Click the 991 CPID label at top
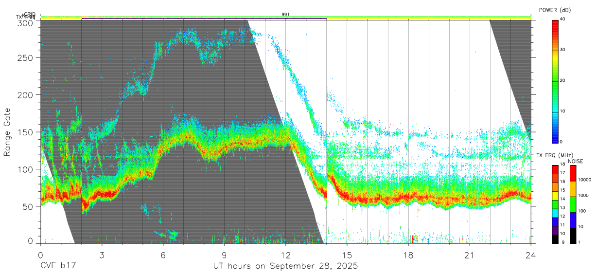597x276 pixels. (x=286, y=15)
